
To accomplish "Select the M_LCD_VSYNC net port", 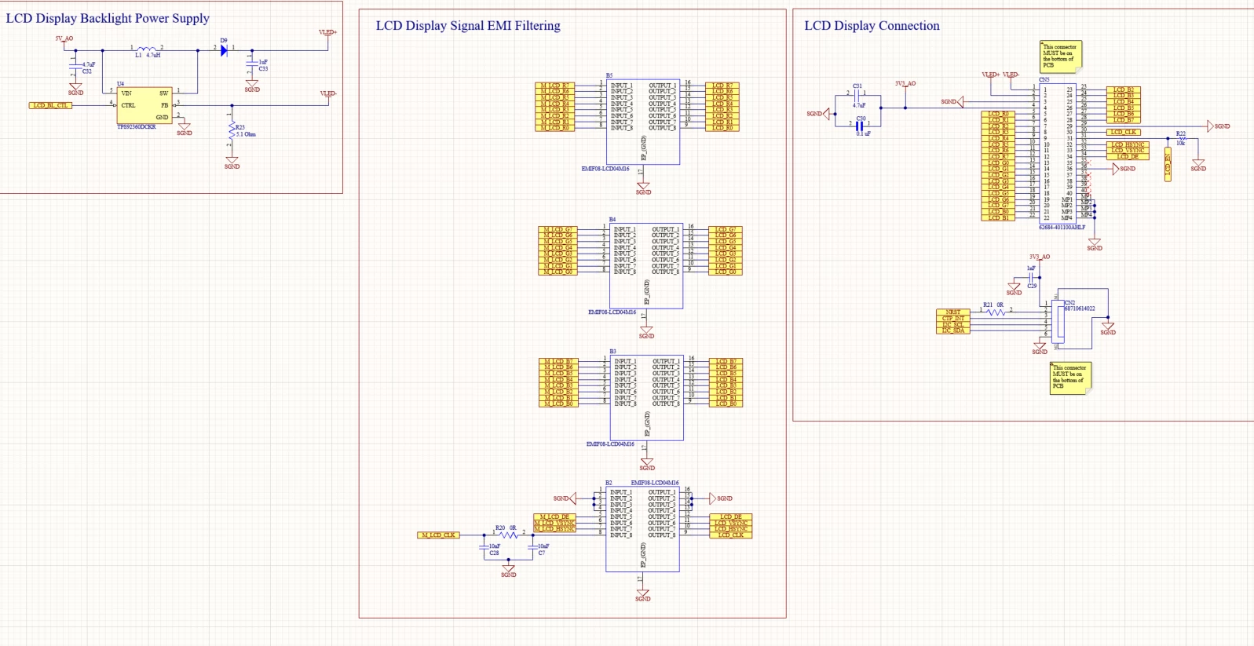I will (554, 523).
